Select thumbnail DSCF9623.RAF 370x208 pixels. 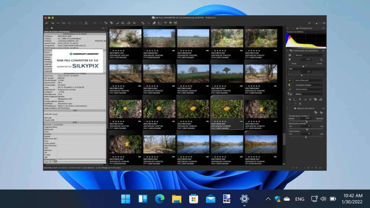(x=159, y=144)
